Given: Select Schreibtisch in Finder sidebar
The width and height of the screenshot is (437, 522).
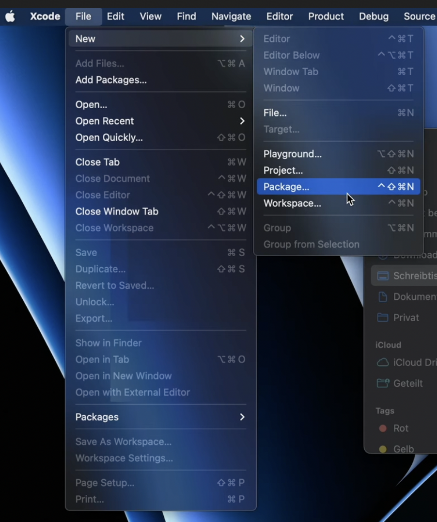Looking at the screenshot, I should (x=405, y=276).
